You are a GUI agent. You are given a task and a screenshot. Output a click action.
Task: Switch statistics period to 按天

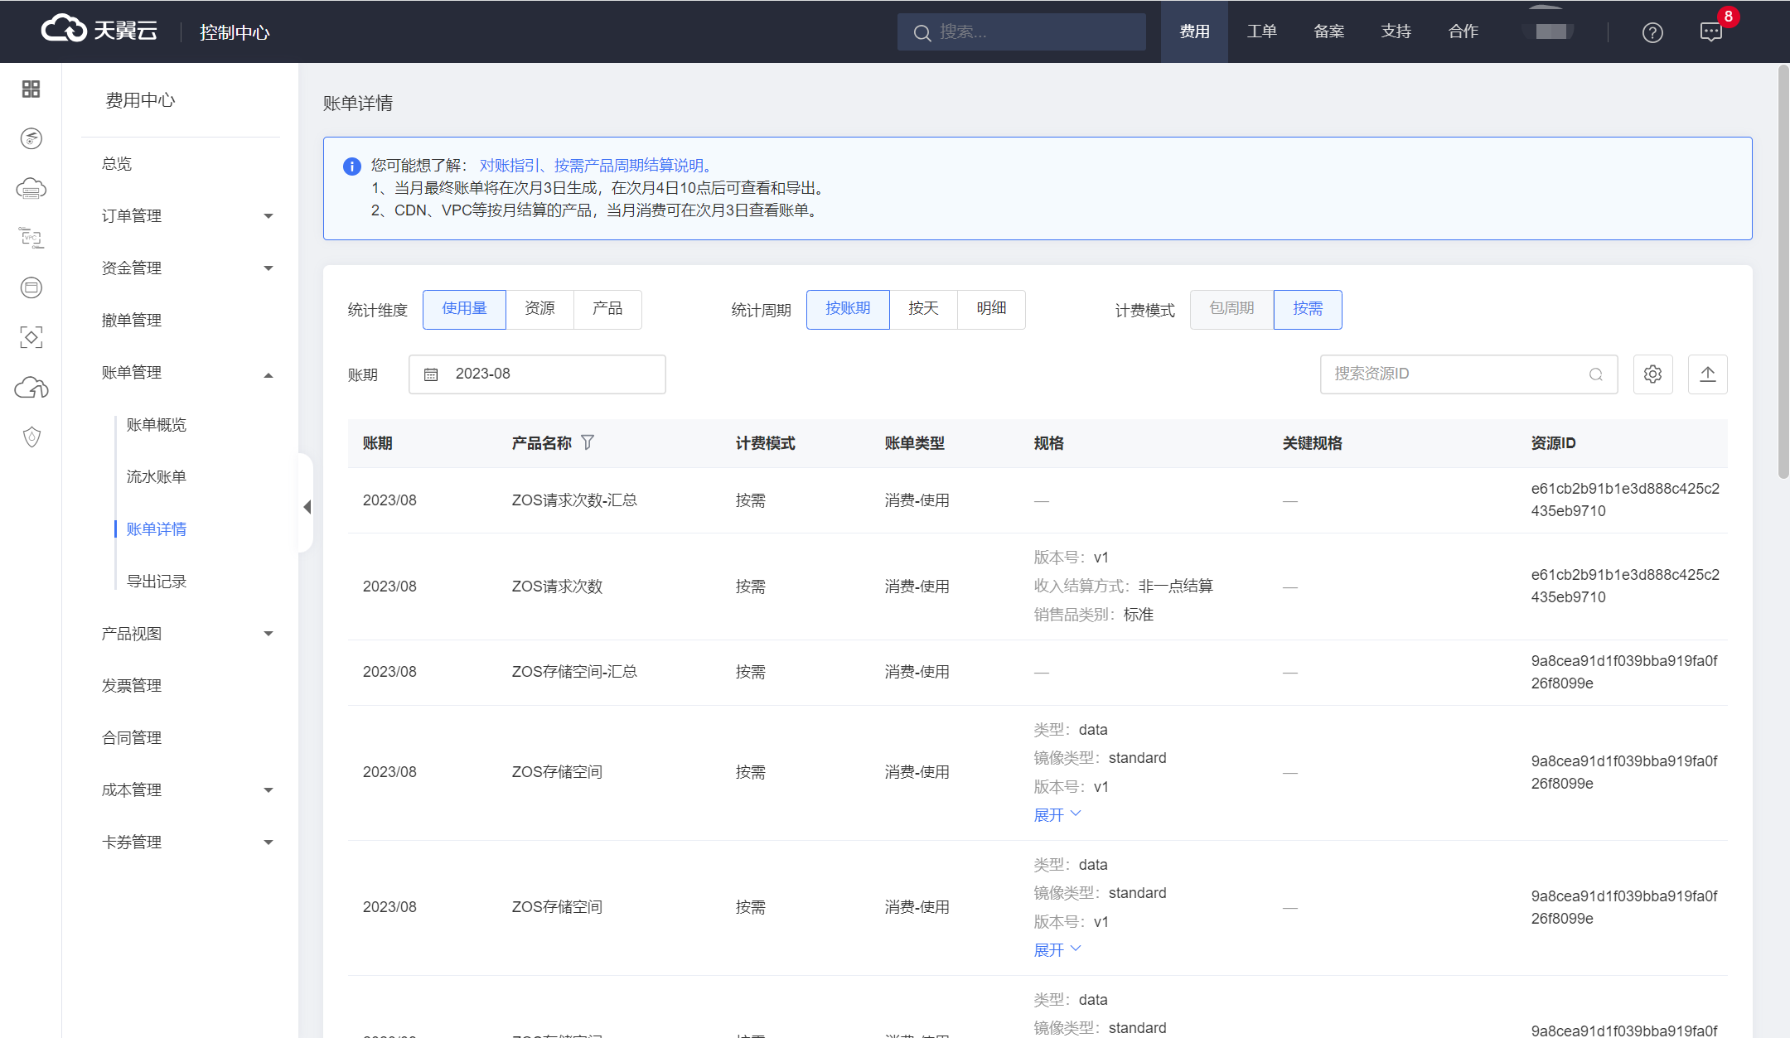coord(923,309)
